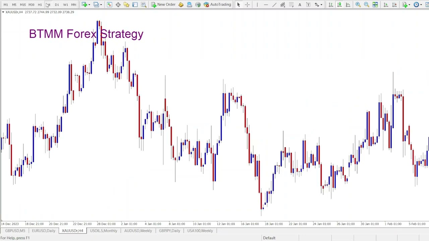Switch chart to Candlesticks mode
Viewport: 429px width, 241px height.
(x=339, y=5)
